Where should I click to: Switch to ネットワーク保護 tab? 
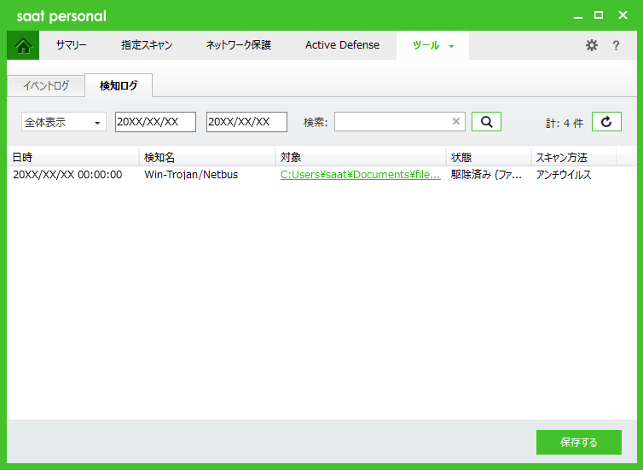pyautogui.click(x=238, y=45)
